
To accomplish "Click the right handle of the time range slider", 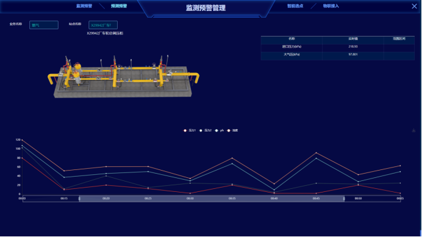I will click(344, 199).
